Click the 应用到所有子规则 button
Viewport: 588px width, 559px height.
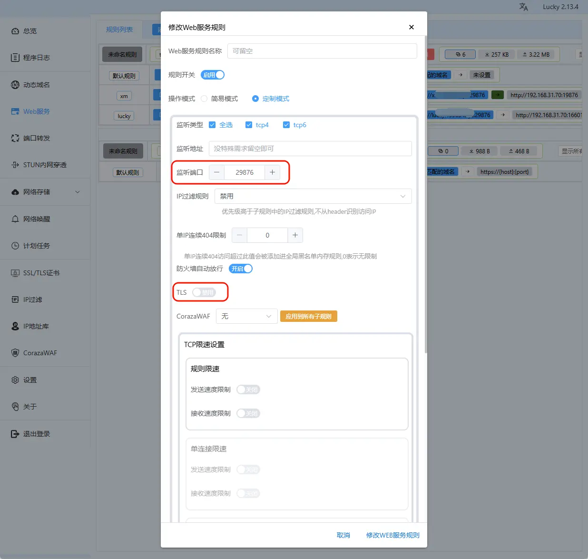click(308, 316)
